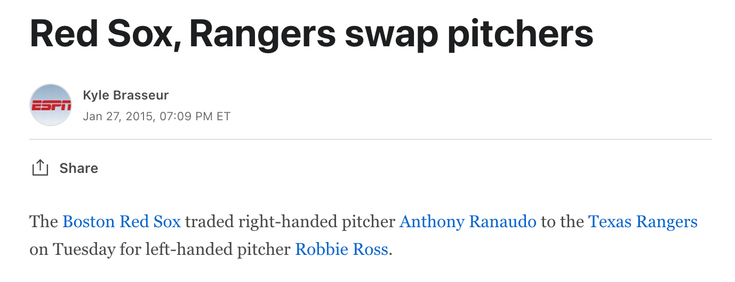Click the ESPN logo avatar

pos(51,105)
